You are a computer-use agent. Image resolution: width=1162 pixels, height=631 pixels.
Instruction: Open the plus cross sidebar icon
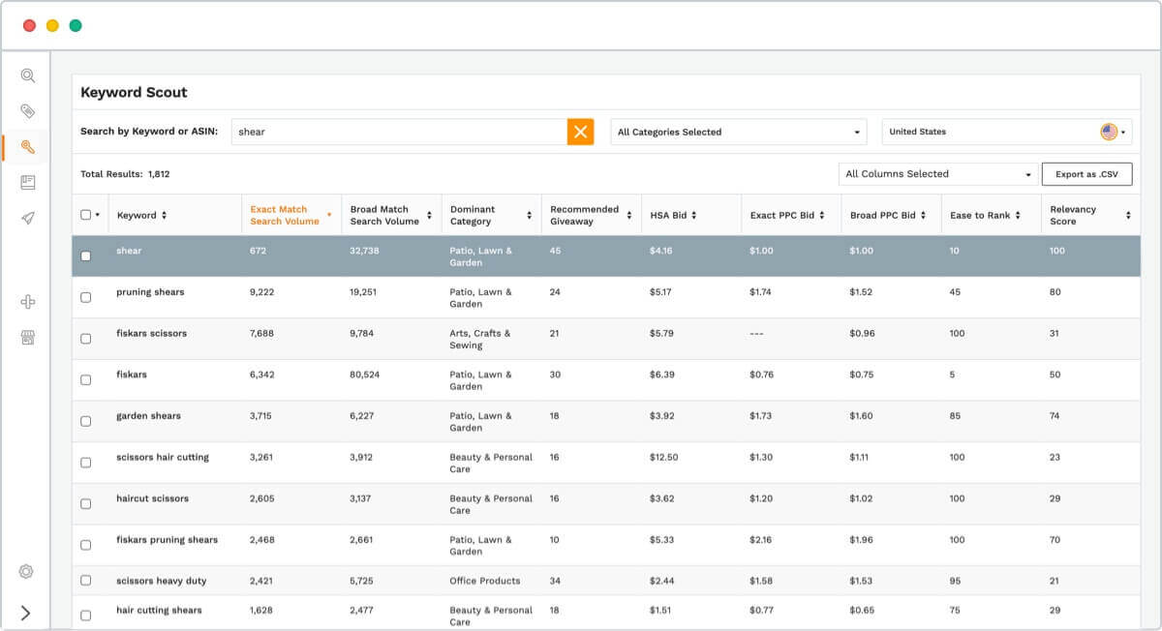point(28,302)
